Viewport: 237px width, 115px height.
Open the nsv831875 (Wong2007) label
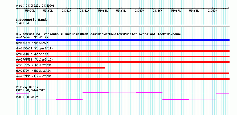32,43
